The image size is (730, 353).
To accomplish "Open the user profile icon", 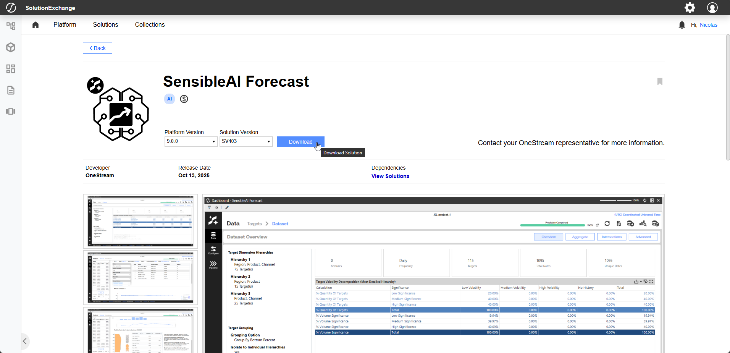I will click(x=712, y=8).
